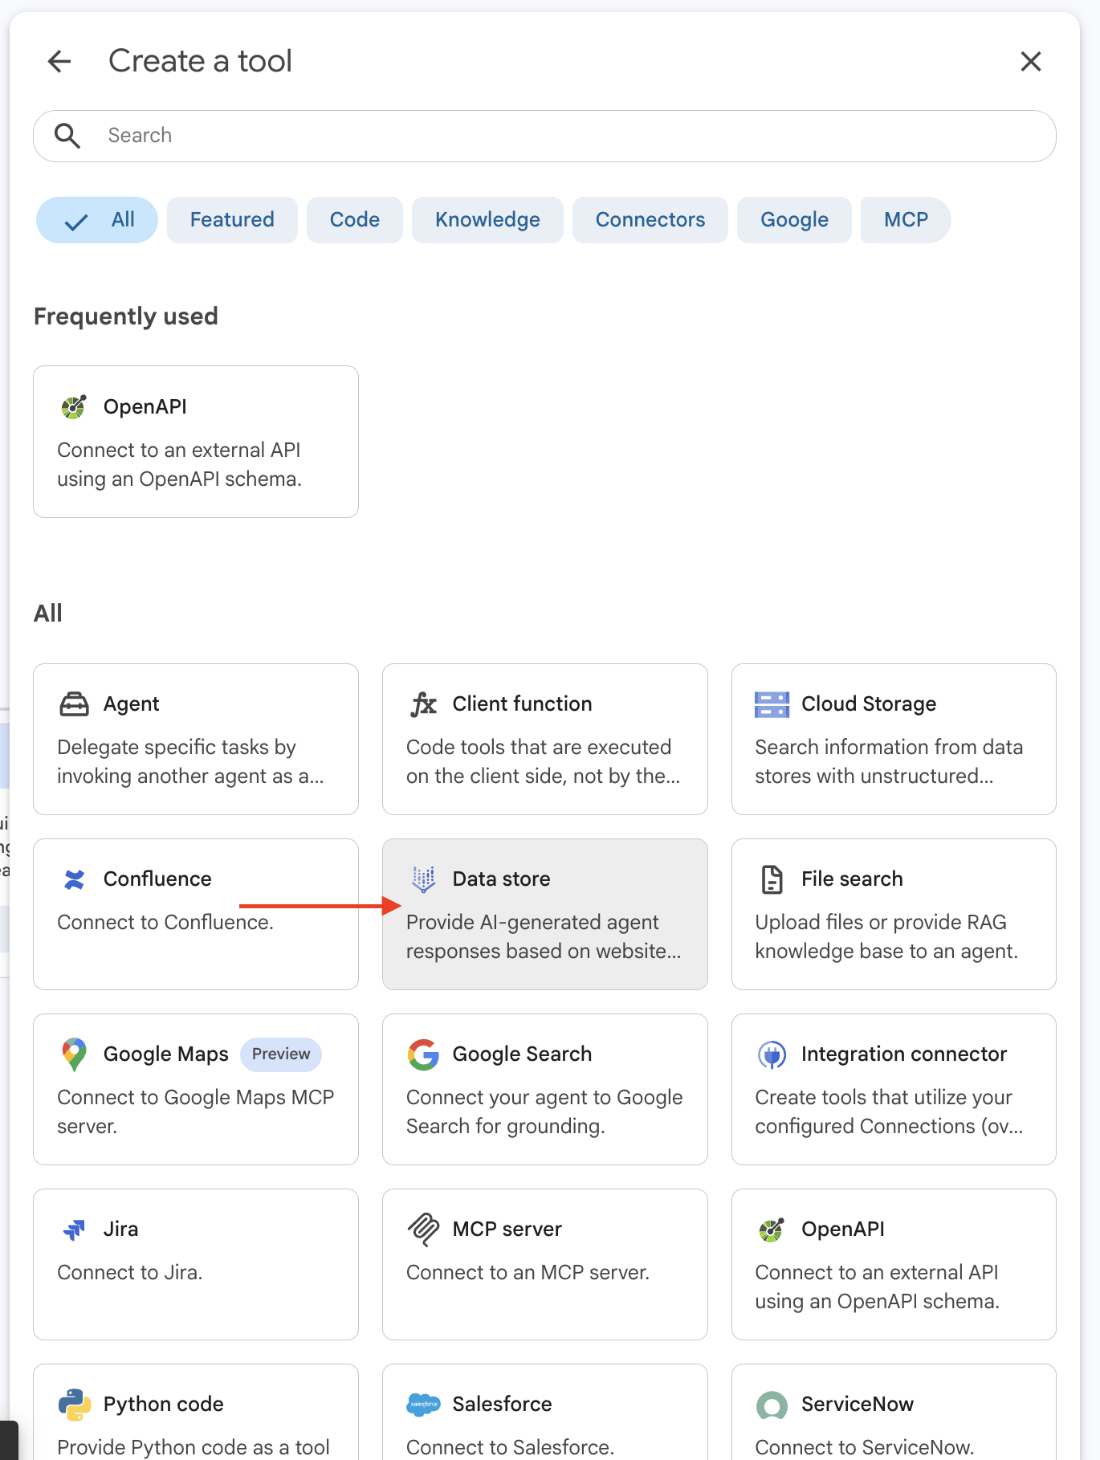Image resolution: width=1100 pixels, height=1460 pixels.
Task: Click the Integration connector plug icon
Action: 772,1054
